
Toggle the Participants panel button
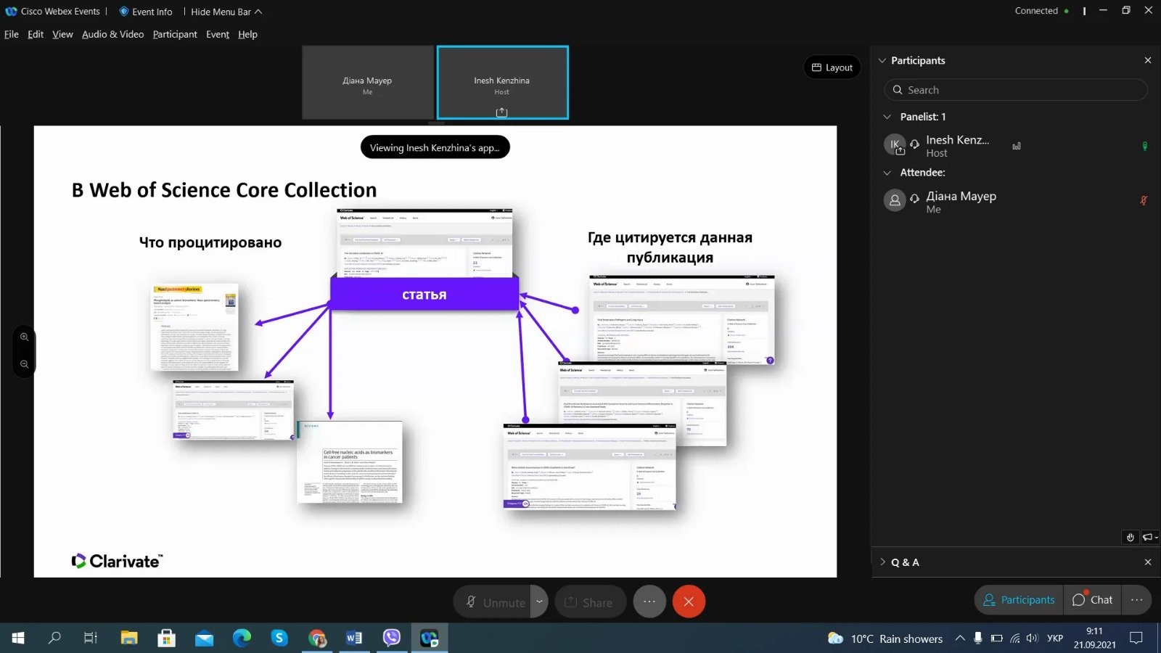click(1019, 600)
